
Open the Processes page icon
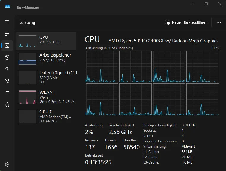point(7,34)
